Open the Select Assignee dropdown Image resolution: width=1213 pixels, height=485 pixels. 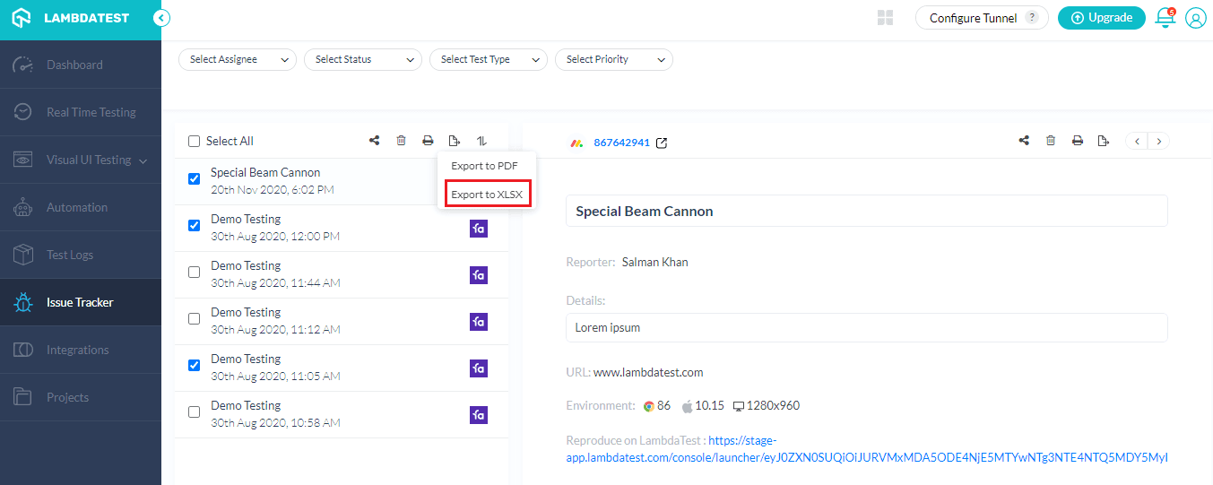tap(238, 59)
